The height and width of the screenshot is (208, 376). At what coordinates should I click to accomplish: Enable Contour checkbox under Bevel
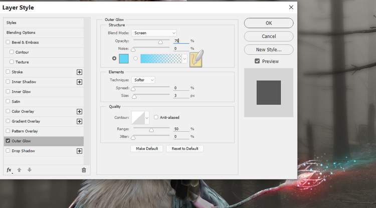(12, 52)
